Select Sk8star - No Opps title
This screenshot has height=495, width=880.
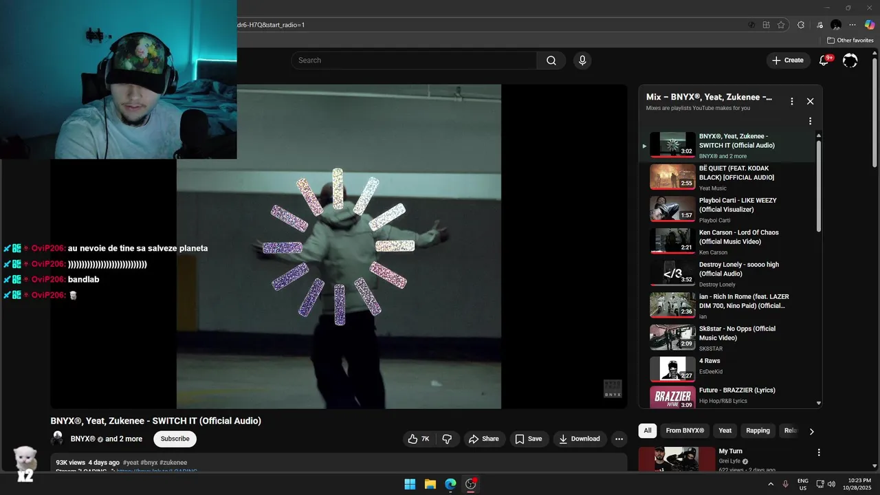pyautogui.click(x=737, y=333)
